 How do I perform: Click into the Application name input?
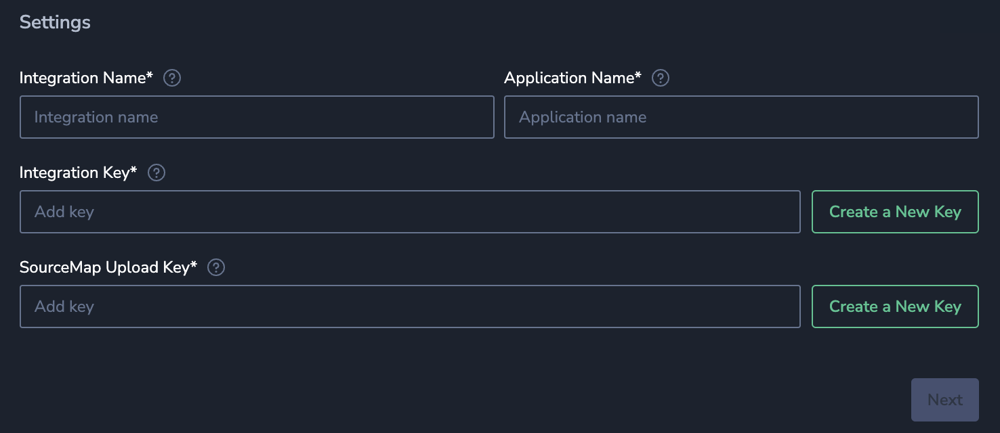741,117
